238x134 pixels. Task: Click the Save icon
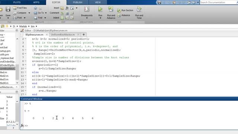click(x=8, y=9)
